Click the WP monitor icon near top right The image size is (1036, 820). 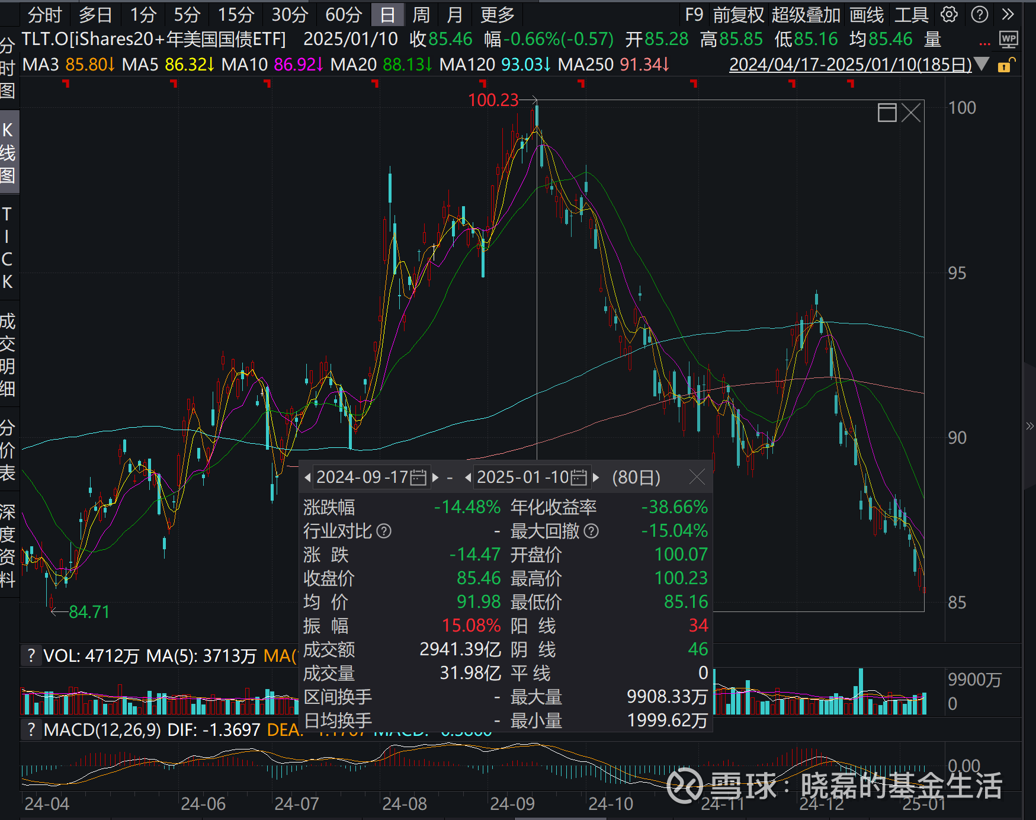[x=1009, y=39]
